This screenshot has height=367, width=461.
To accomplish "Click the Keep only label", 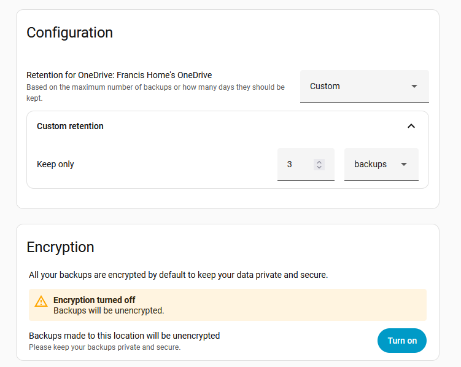I will (x=55, y=164).
